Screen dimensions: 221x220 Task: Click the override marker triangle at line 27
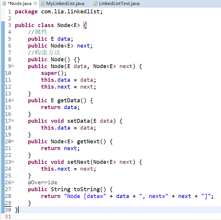[x=3, y=189]
